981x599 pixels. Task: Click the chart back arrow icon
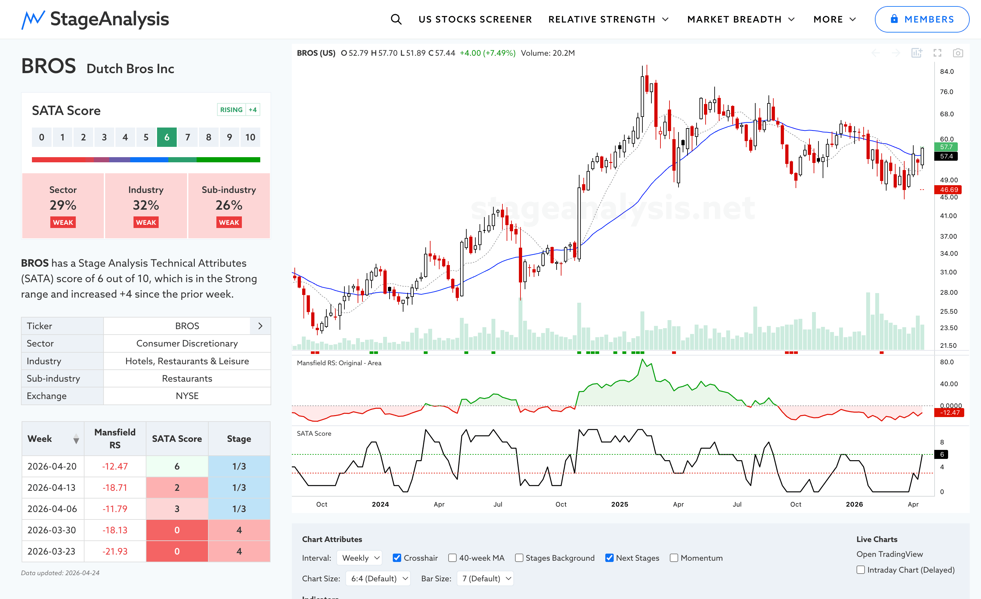coord(876,53)
